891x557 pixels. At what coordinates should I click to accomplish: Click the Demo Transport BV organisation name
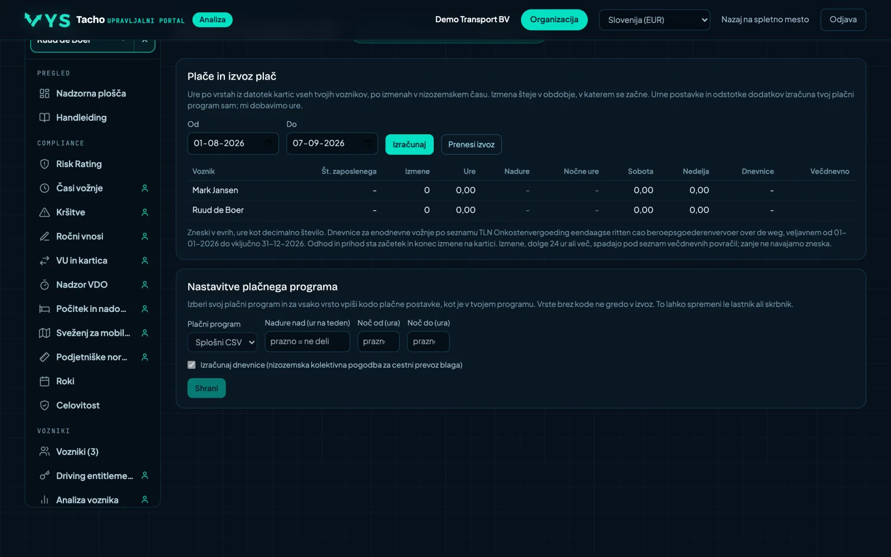[x=472, y=19]
